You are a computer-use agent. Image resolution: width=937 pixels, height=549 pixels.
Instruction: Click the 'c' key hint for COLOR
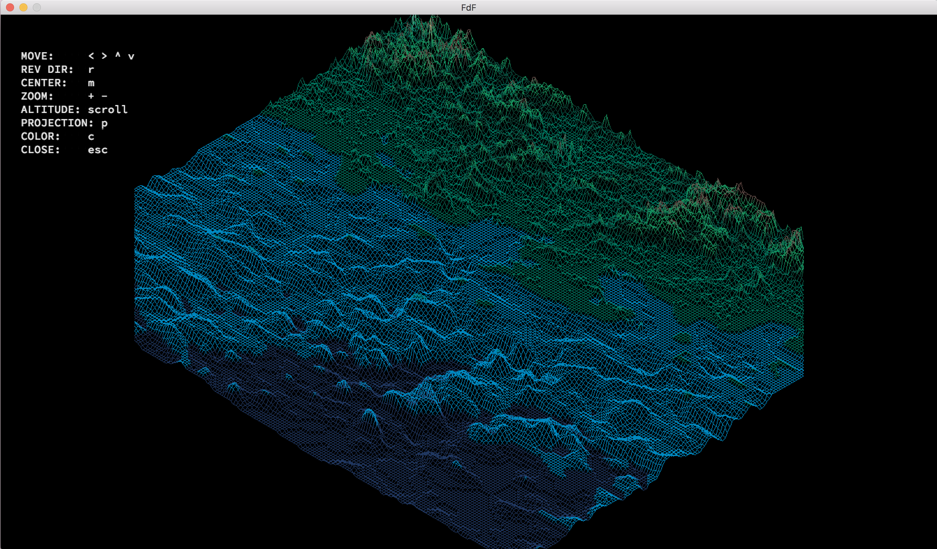tap(91, 137)
